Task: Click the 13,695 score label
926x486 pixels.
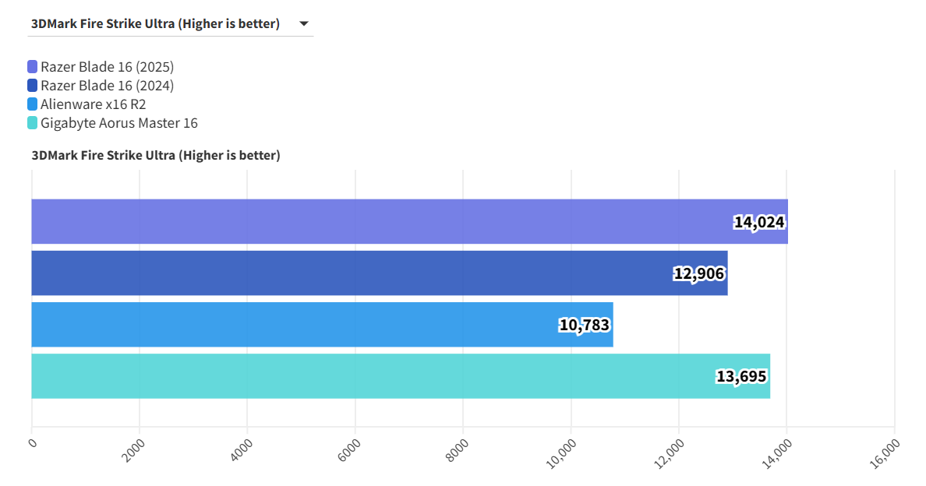Action: pyautogui.click(x=741, y=376)
